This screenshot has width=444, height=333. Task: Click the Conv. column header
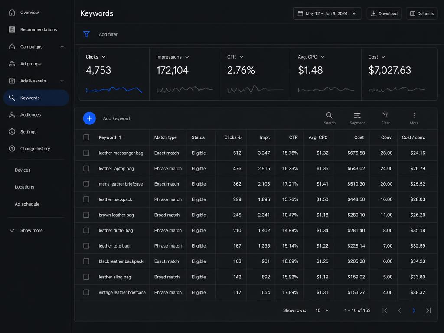click(x=386, y=137)
